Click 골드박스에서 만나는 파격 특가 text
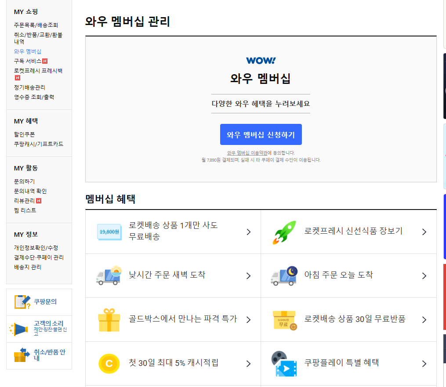Viewport: 446px width, 387px height. tap(183, 319)
